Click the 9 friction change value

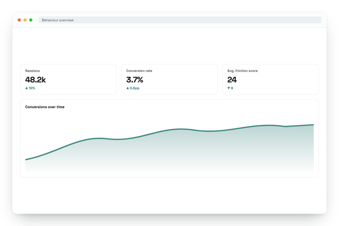[232, 88]
